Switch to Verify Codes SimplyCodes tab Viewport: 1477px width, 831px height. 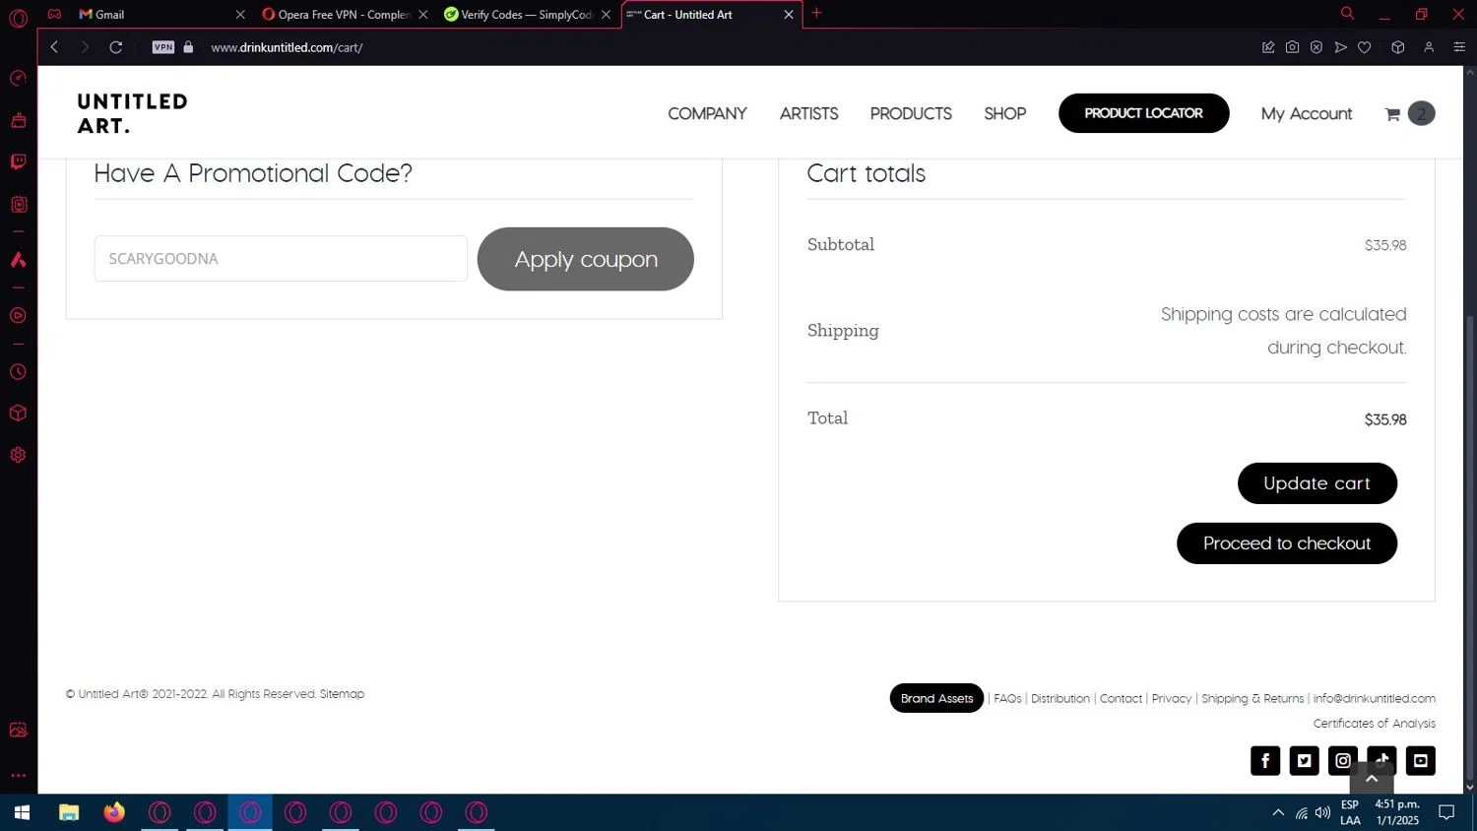tap(527, 15)
